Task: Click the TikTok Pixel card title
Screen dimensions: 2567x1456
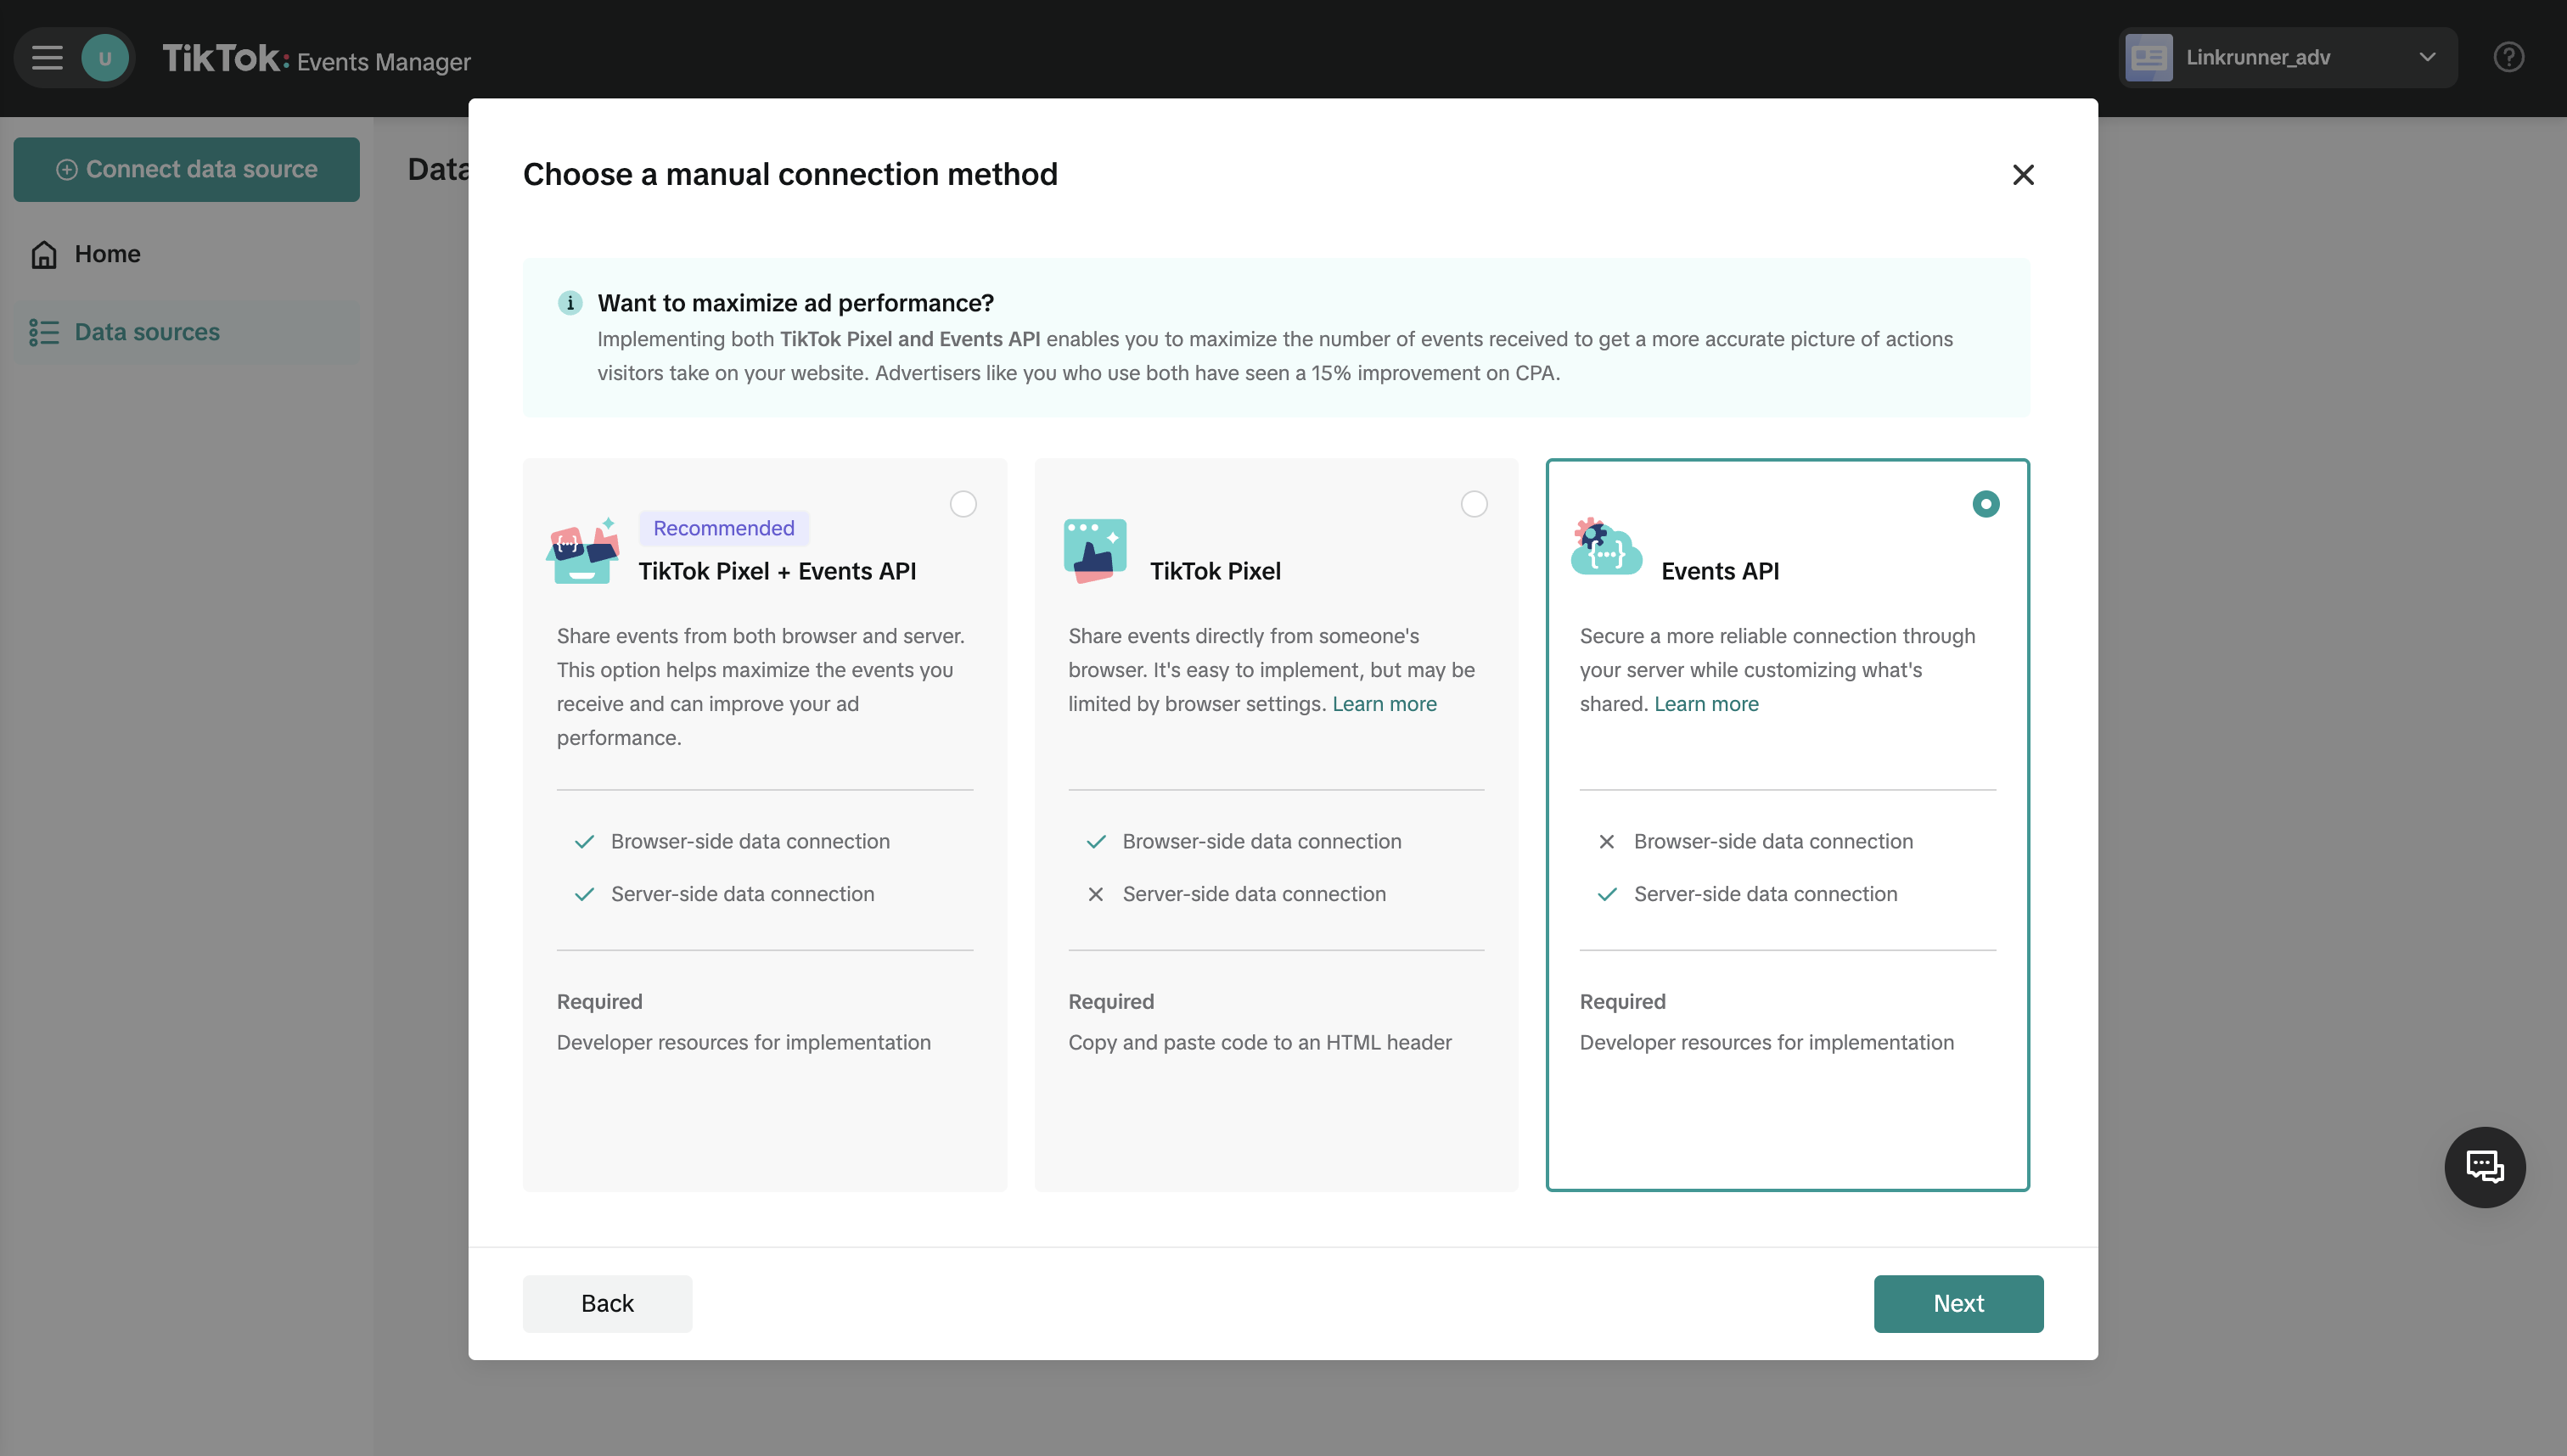Action: [1216, 571]
